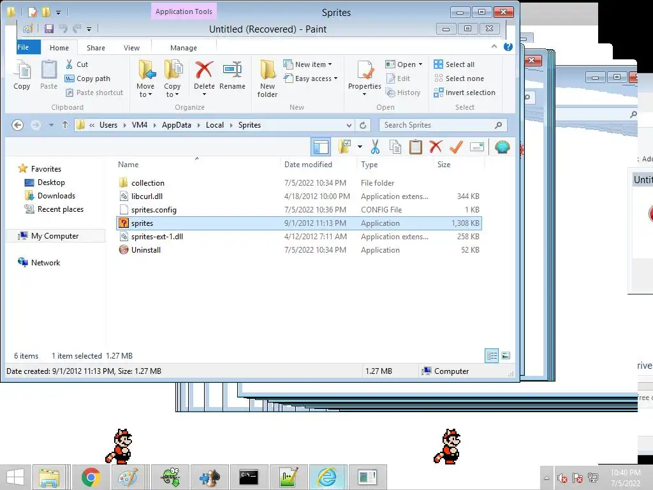
Task: Click Copy path in the ribbon
Action: (87, 78)
